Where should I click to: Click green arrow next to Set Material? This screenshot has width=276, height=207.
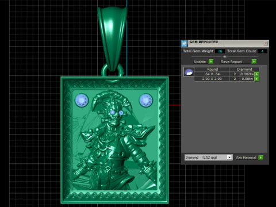pyautogui.click(x=260, y=158)
